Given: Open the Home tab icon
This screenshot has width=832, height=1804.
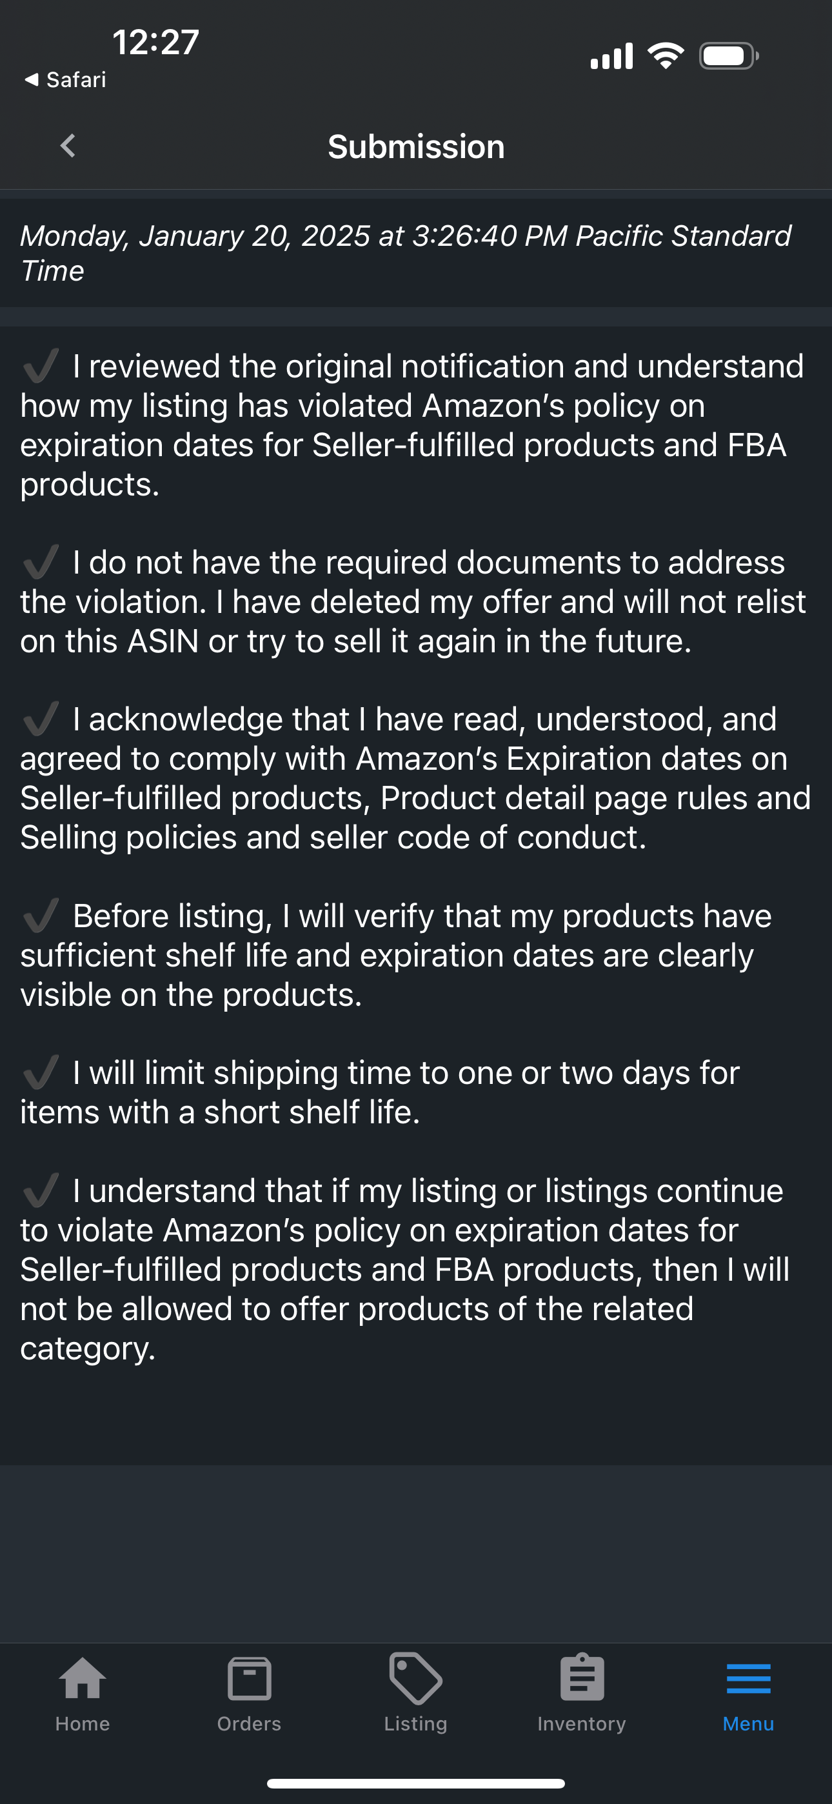Looking at the screenshot, I should [x=83, y=1679].
